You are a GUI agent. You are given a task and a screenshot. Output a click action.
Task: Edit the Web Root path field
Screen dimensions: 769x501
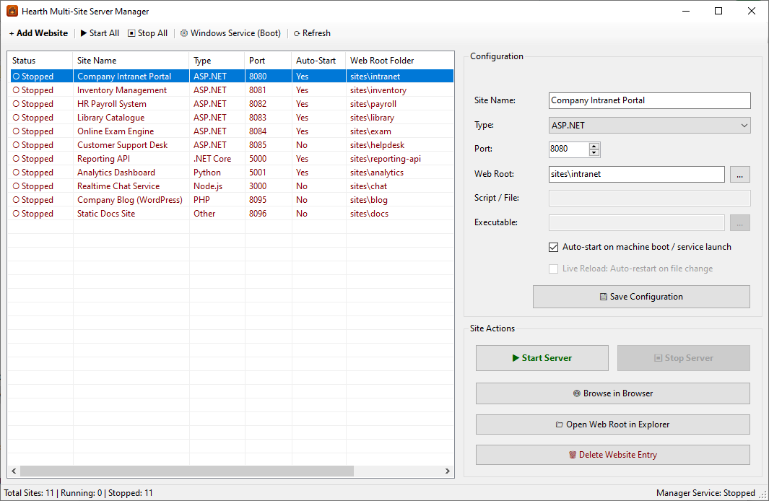point(637,174)
